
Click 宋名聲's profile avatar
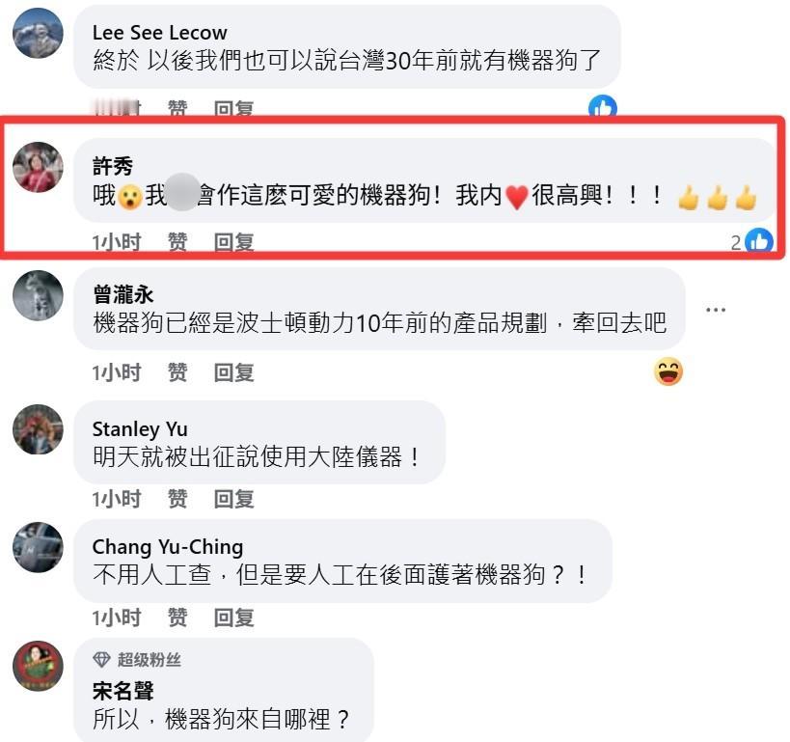38,666
